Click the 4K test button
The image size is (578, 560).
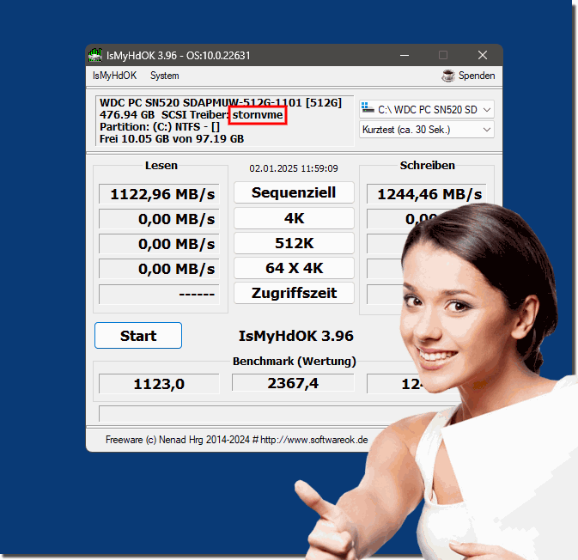pos(294,218)
